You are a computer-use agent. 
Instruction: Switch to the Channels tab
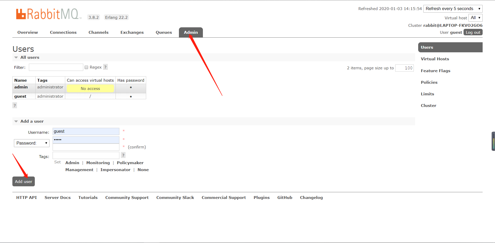pyautogui.click(x=98, y=32)
